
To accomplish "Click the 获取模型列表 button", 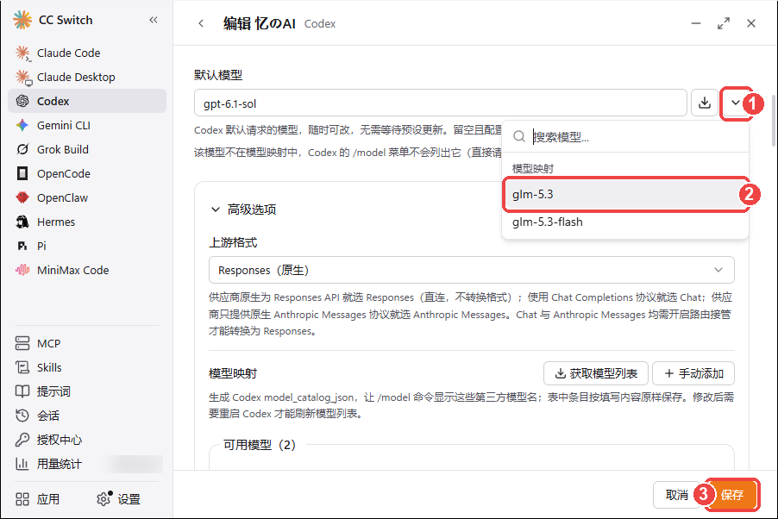I will 596,373.
